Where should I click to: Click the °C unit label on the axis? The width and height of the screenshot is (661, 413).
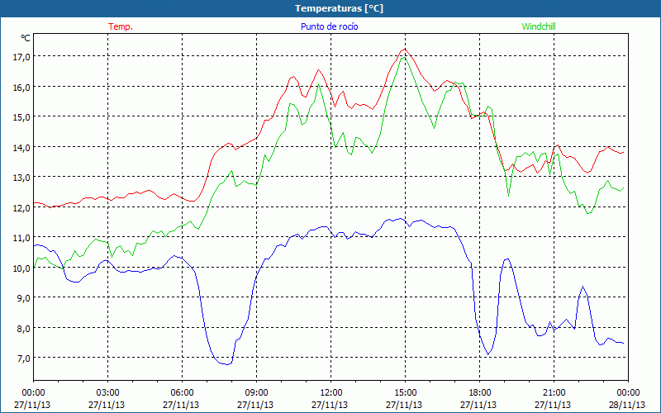26,38
